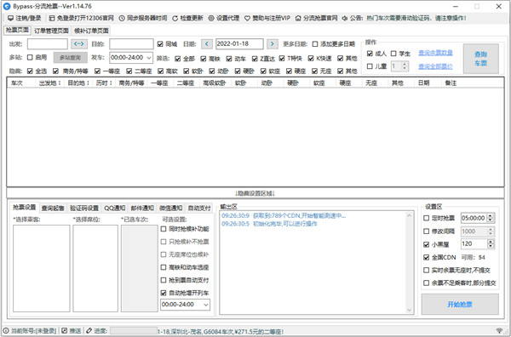Screen dimensions: 511x337
Task: Click the status bar progress bar
Action: tap(134, 331)
